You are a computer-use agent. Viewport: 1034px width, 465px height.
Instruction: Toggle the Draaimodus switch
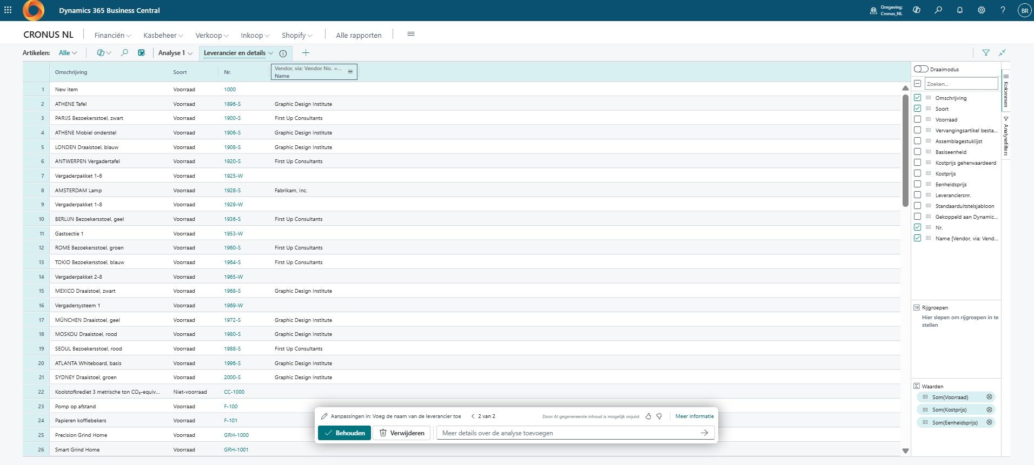click(x=921, y=69)
